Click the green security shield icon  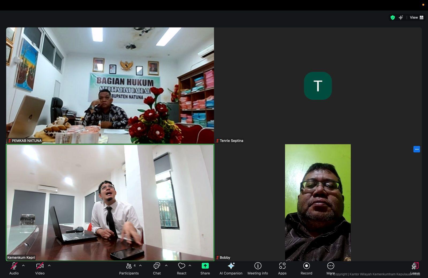393,17
